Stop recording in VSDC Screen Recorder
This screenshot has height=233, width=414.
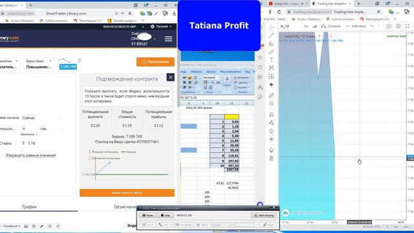[x=166, y=216]
